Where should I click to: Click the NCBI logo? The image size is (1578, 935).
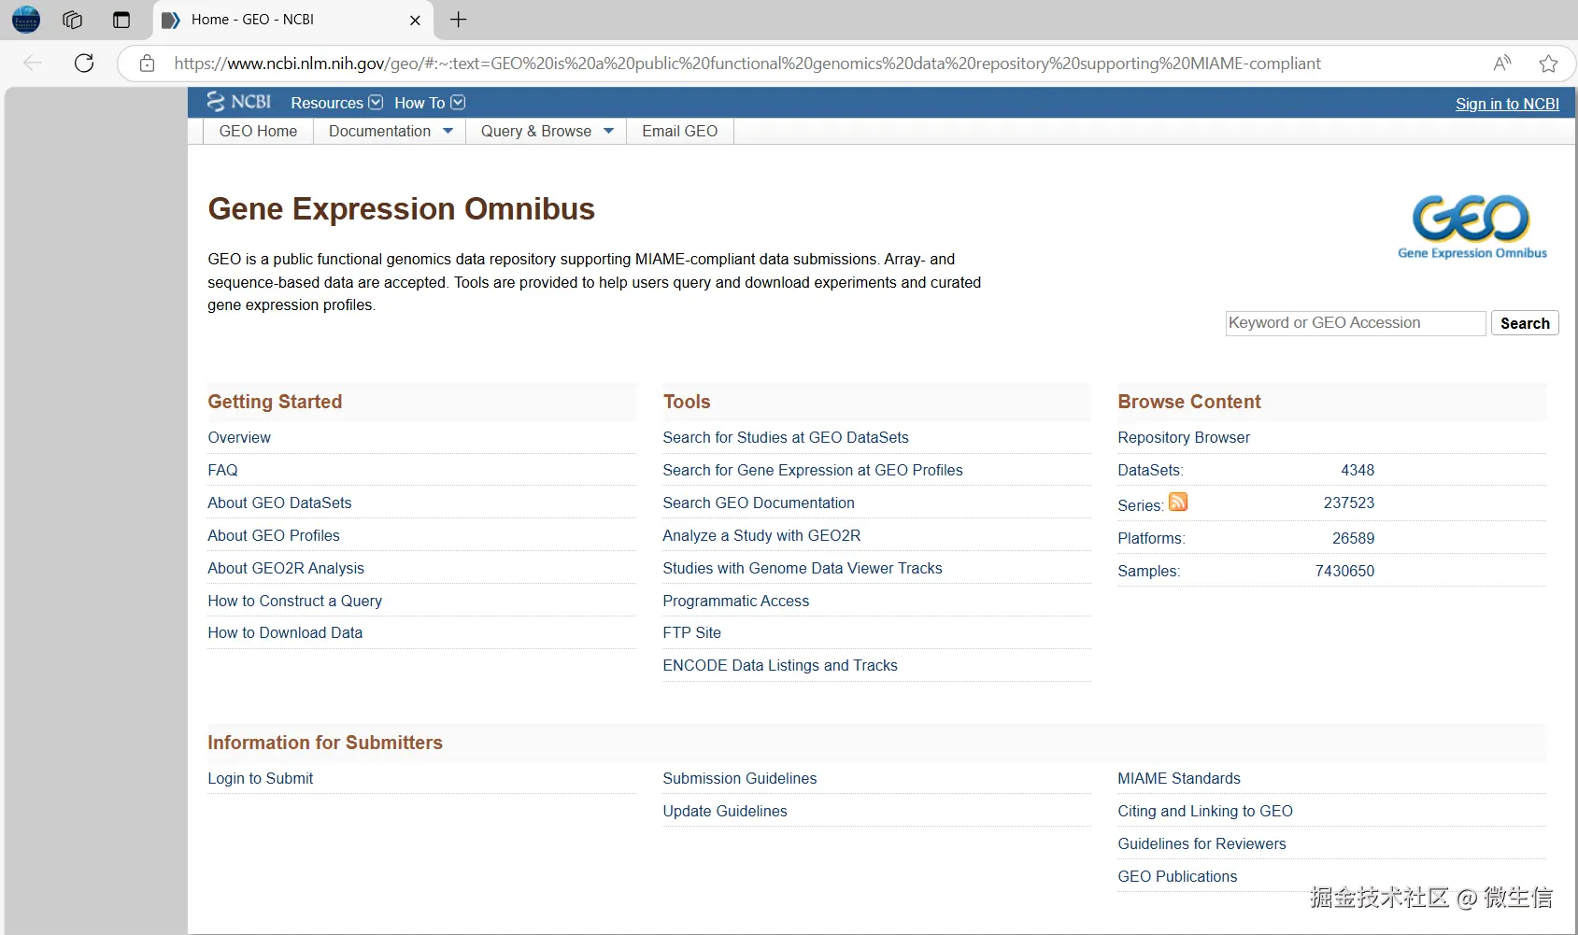[x=239, y=102]
